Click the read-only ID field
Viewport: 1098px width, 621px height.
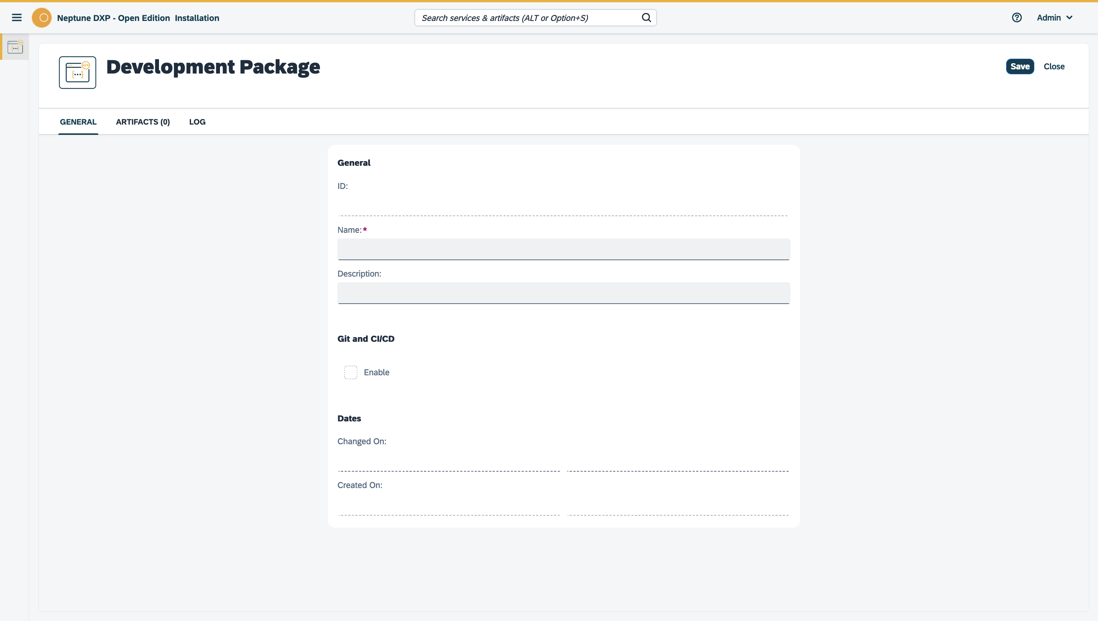pyautogui.click(x=563, y=206)
